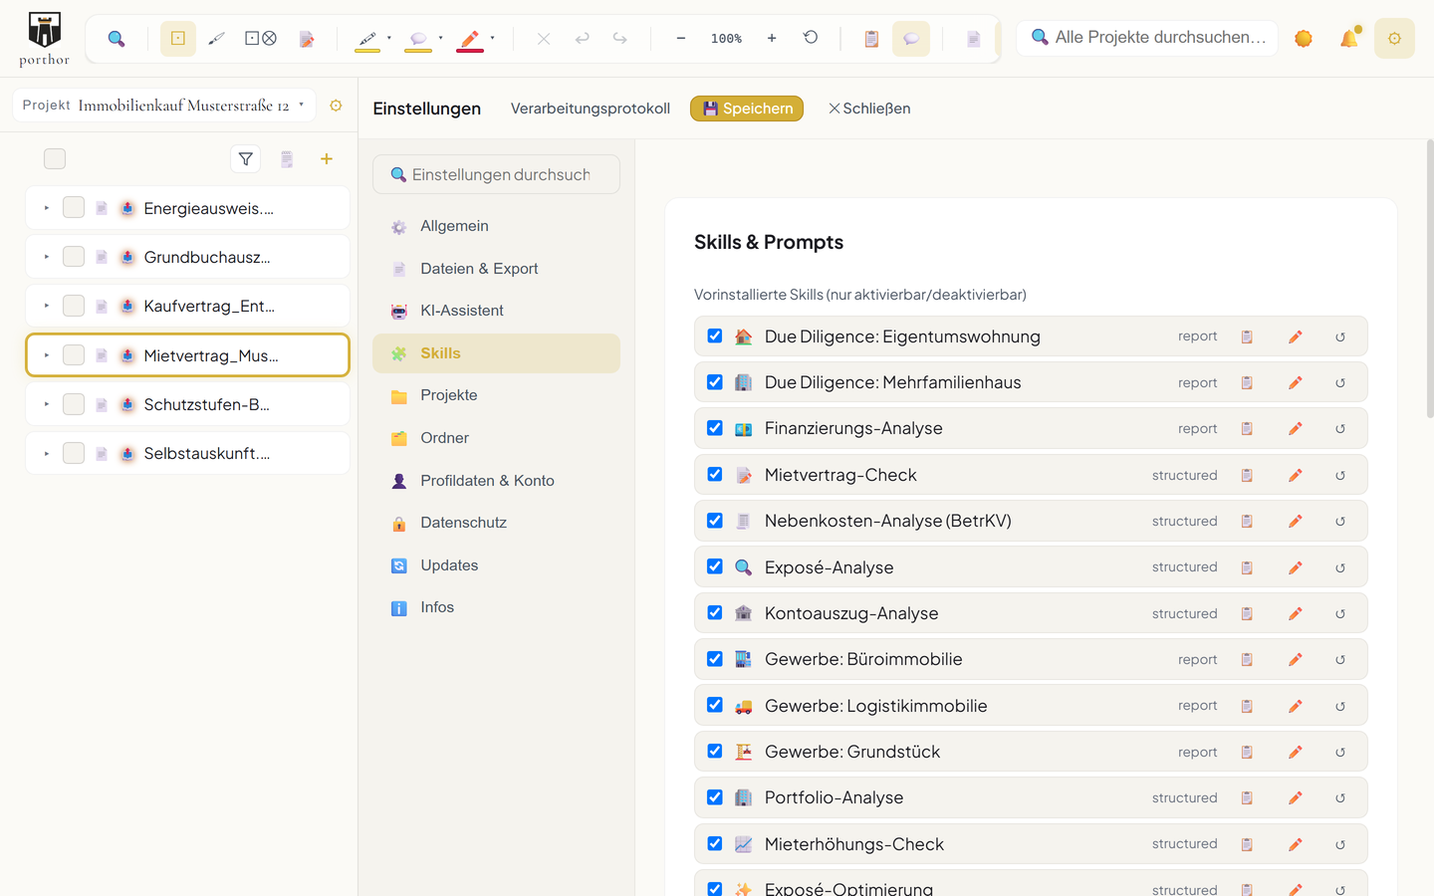The width and height of the screenshot is (1434, 896).
Task: Click the gear settings button at top right
Action: point(1394,39)
